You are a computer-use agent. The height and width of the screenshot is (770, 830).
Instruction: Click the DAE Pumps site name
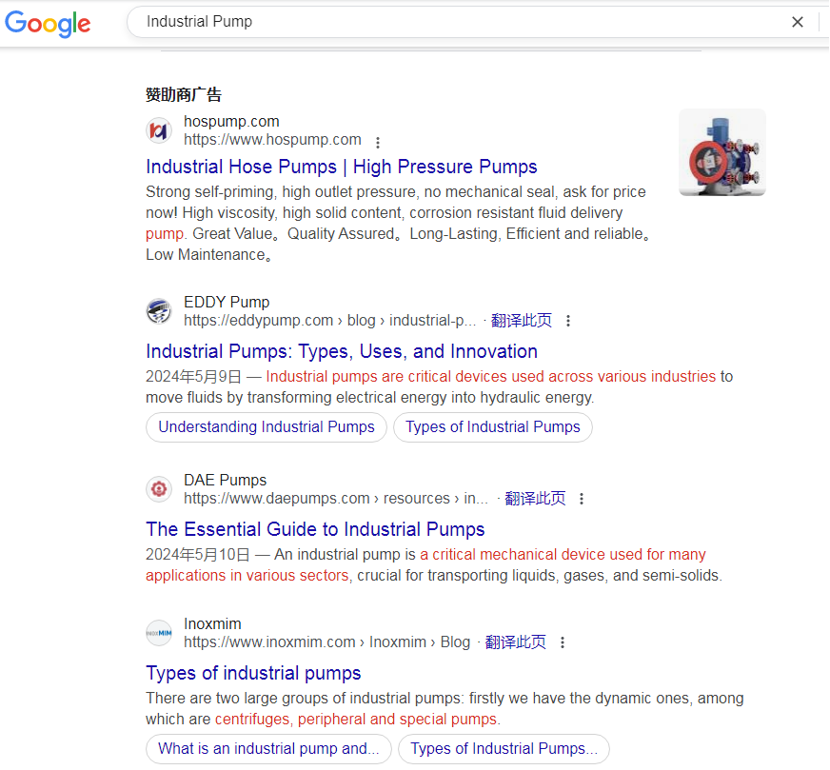[225, 480]
